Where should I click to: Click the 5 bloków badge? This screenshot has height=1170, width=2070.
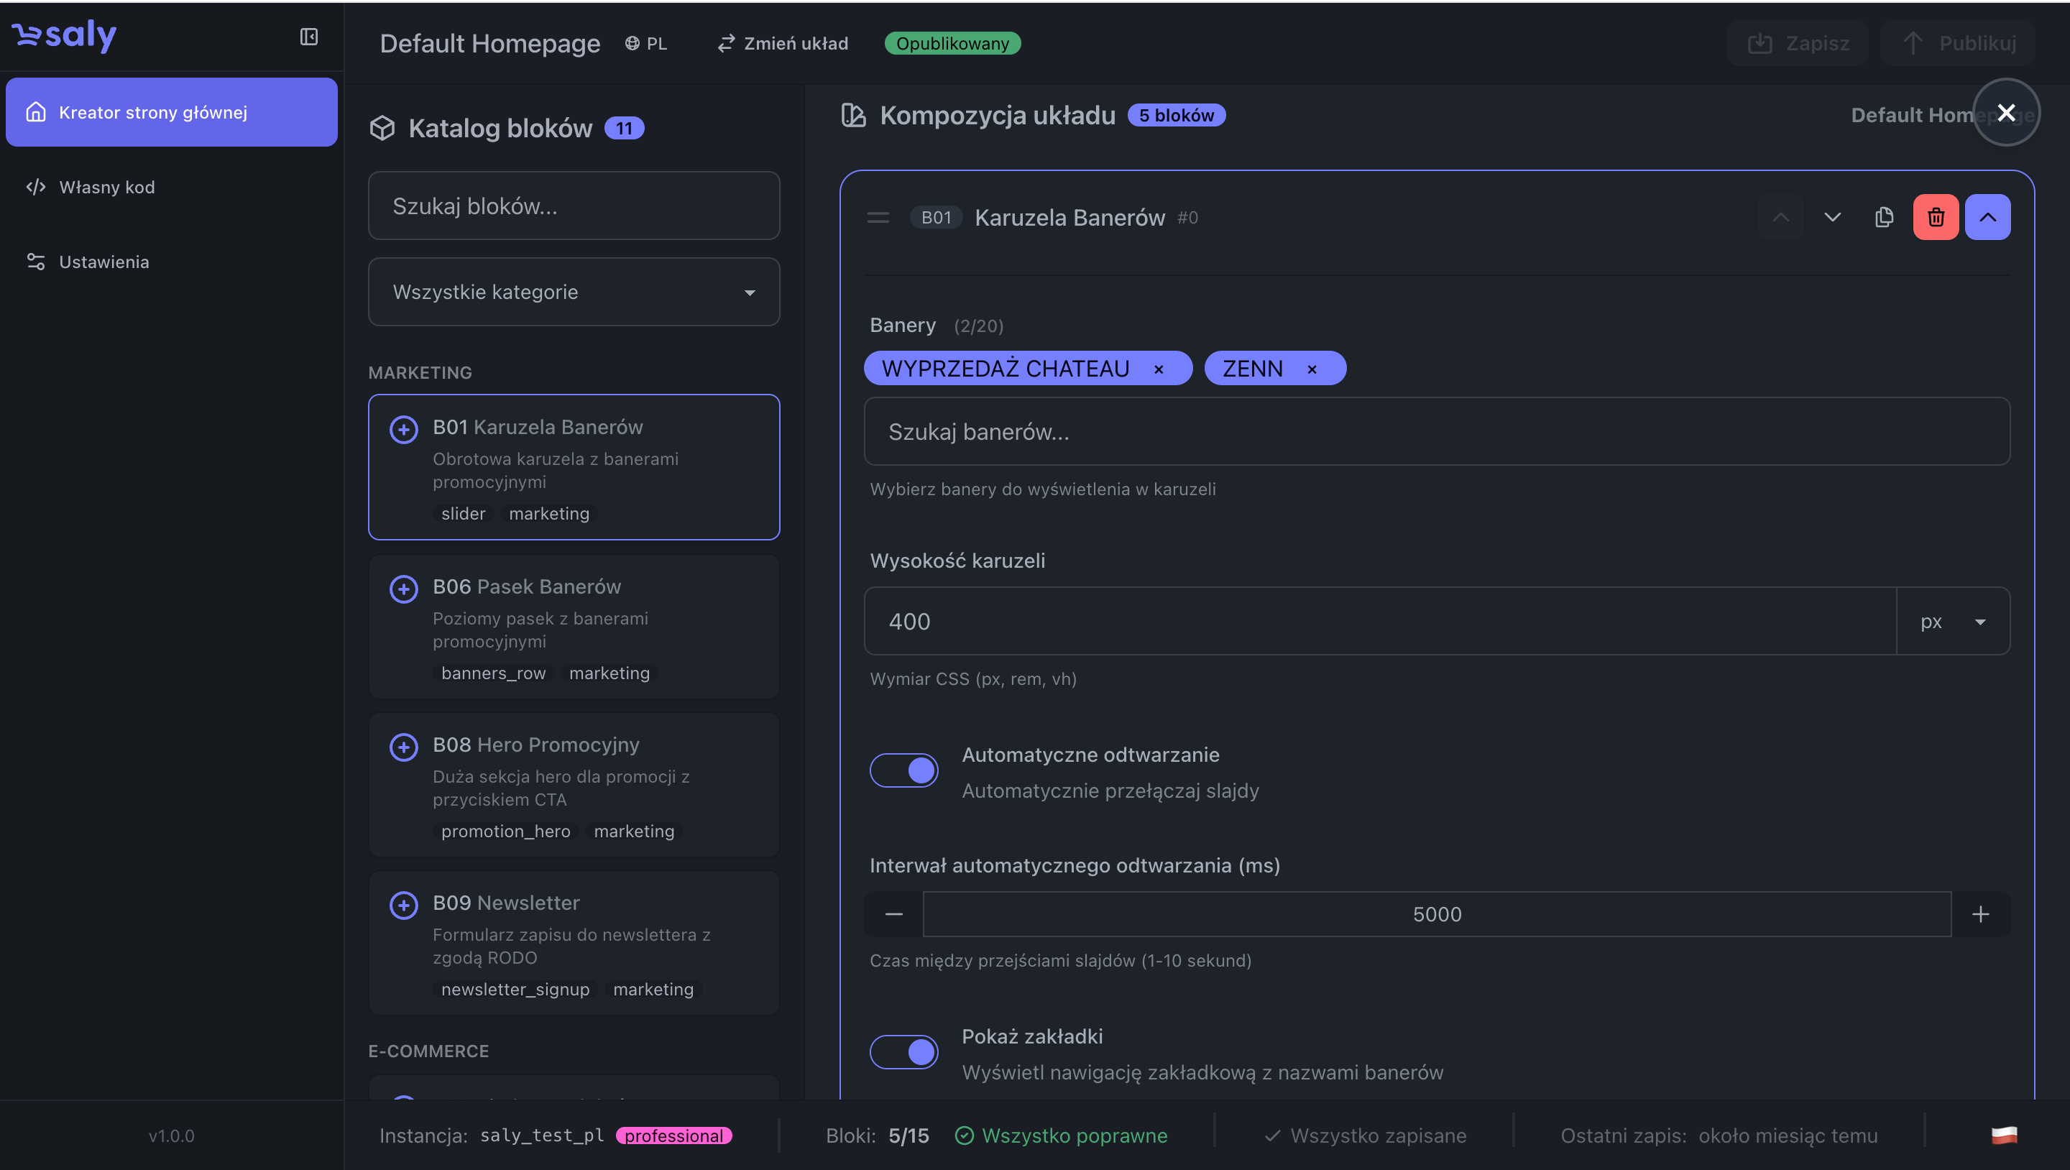1177,116
